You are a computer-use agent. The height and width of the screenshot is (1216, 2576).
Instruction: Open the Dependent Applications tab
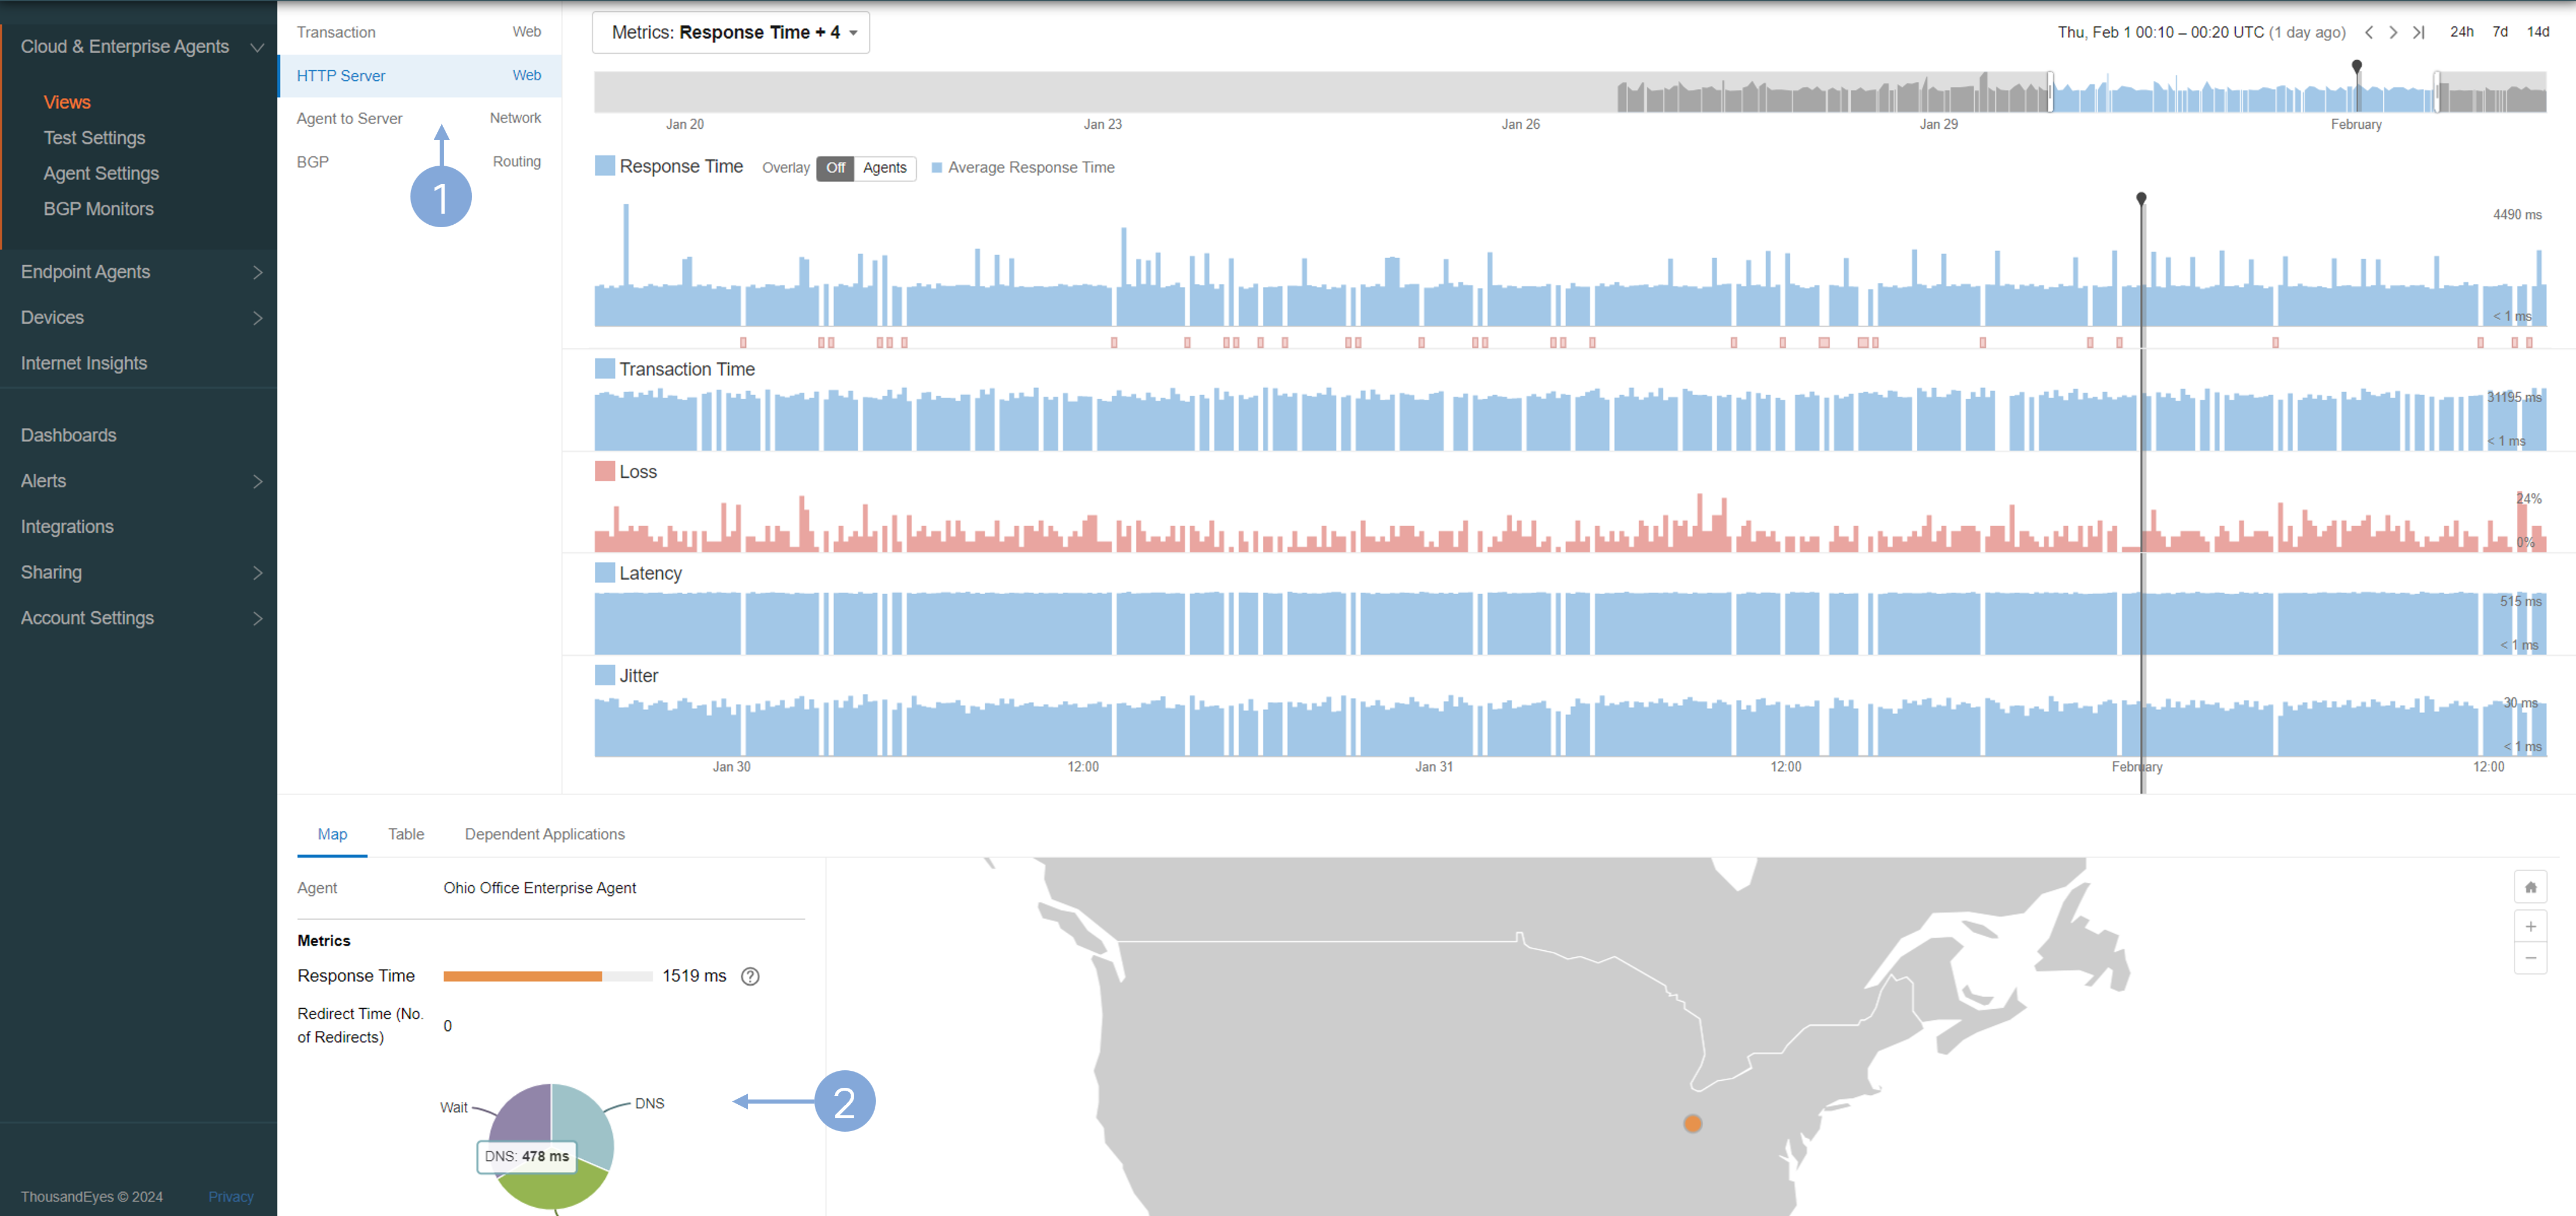tap(544, 834)
